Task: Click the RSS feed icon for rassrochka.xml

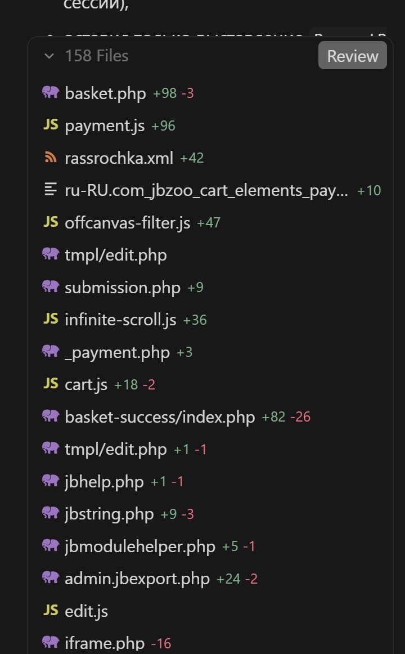Action: pyautogui.click(x=51, y=158)
